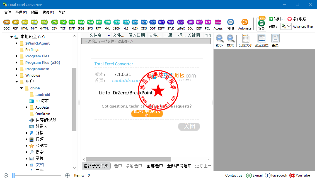Viewport: 317px width, 181px height.
Task: Open the 转到 go-to dropdown
Action: click(277, 19)
